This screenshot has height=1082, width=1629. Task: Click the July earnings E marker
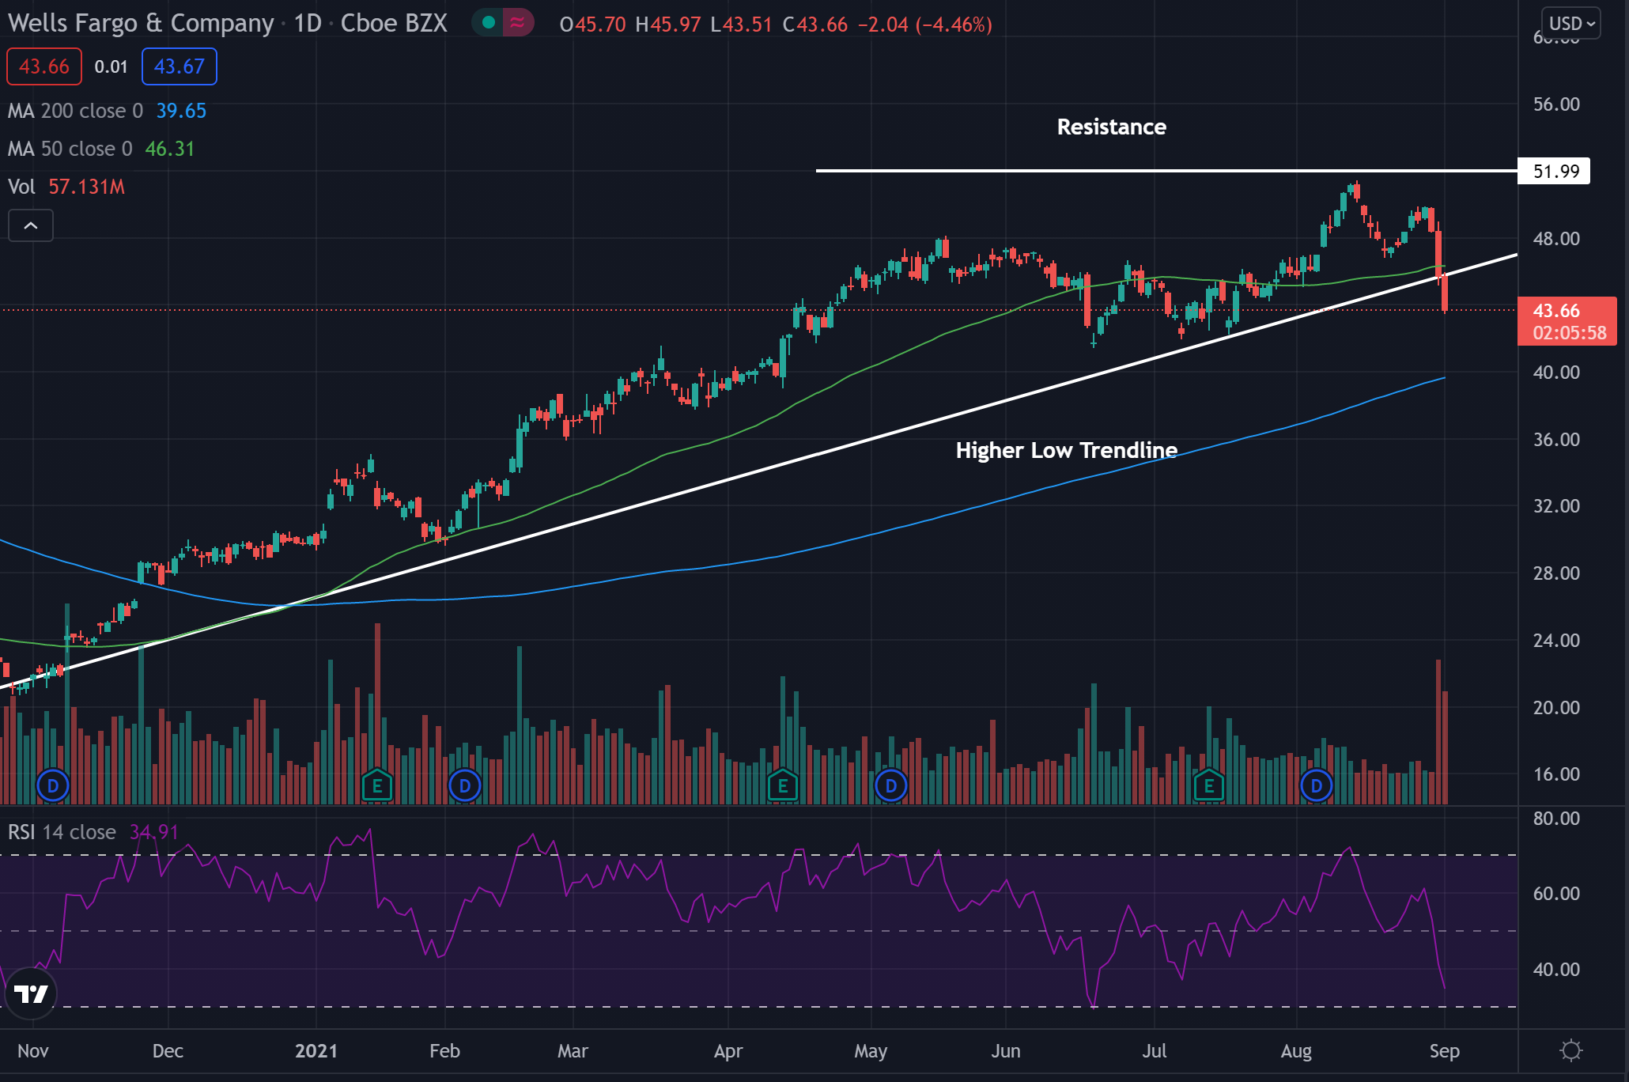coord(1209,786)
